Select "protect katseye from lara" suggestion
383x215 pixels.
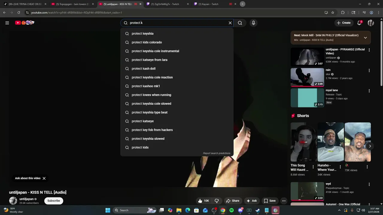click(177, 60)
